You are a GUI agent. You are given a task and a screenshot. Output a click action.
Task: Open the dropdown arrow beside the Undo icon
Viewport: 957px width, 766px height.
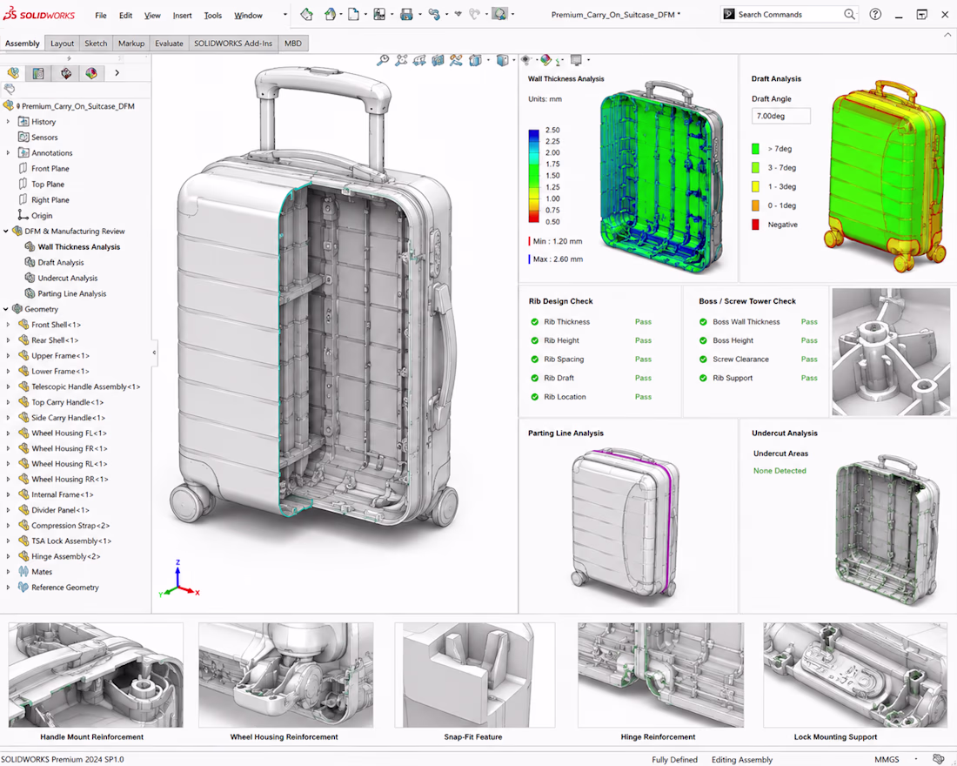447,14
